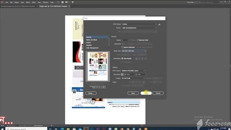Click the Setup... button
Image resolution: width=231 pixels, height=130 pixels.
click(x=91, y=93)
